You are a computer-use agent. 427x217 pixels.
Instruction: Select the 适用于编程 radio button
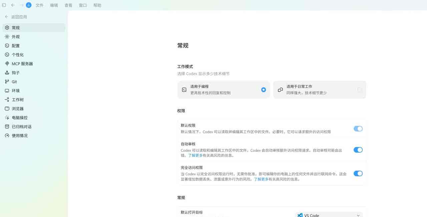[x=264, y=90]
